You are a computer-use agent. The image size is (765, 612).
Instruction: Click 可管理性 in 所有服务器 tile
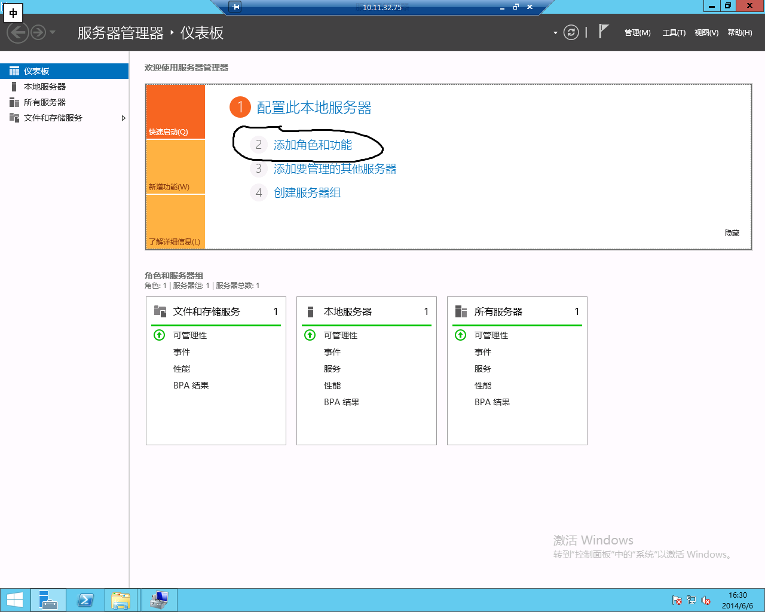coord(491,335)
